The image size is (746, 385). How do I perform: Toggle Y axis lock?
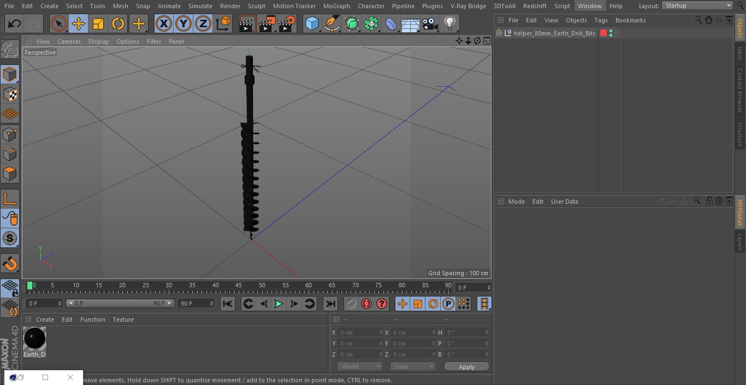coord(183,24)
